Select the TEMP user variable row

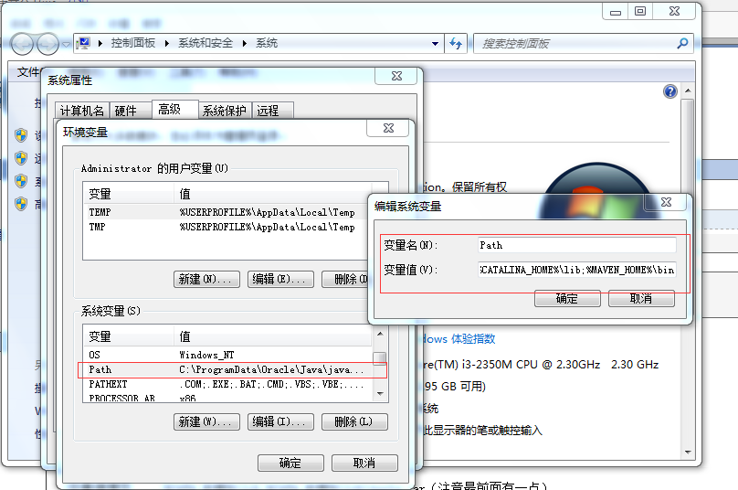[227, 212]
